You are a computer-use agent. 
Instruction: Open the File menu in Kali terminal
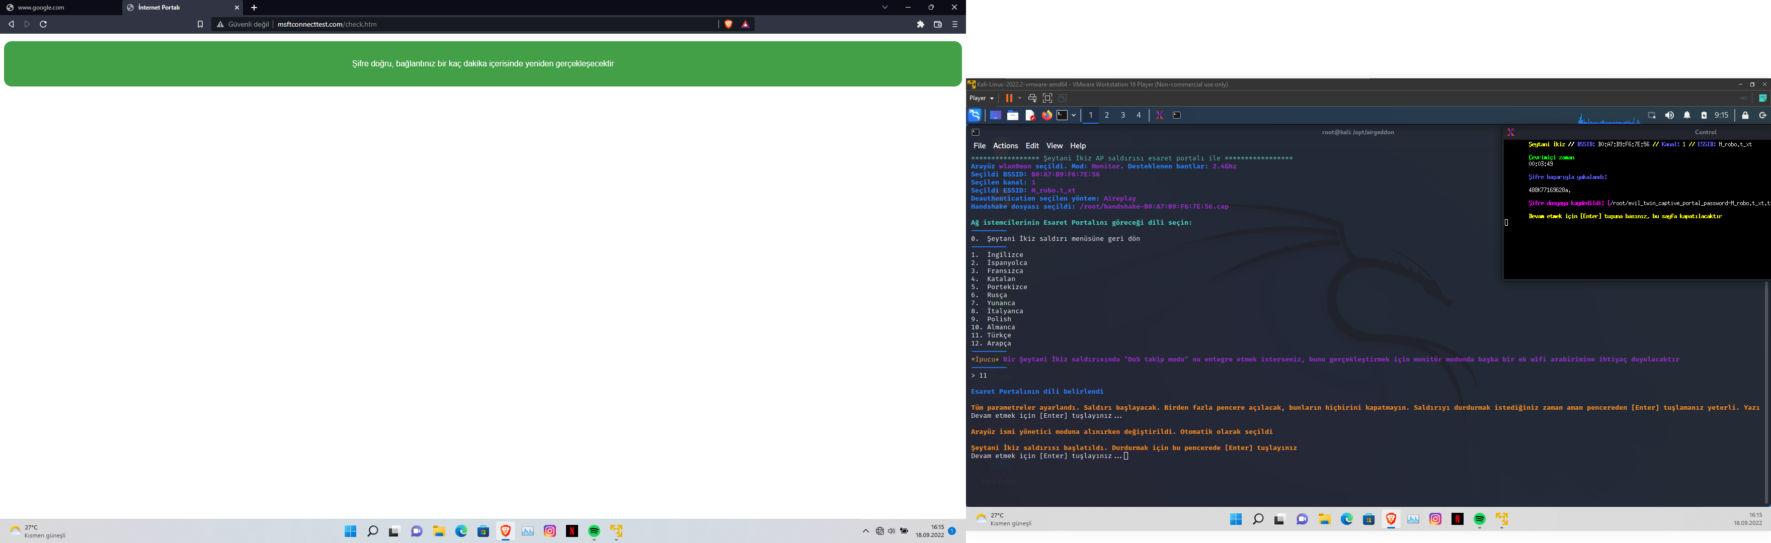pos(980,146)
